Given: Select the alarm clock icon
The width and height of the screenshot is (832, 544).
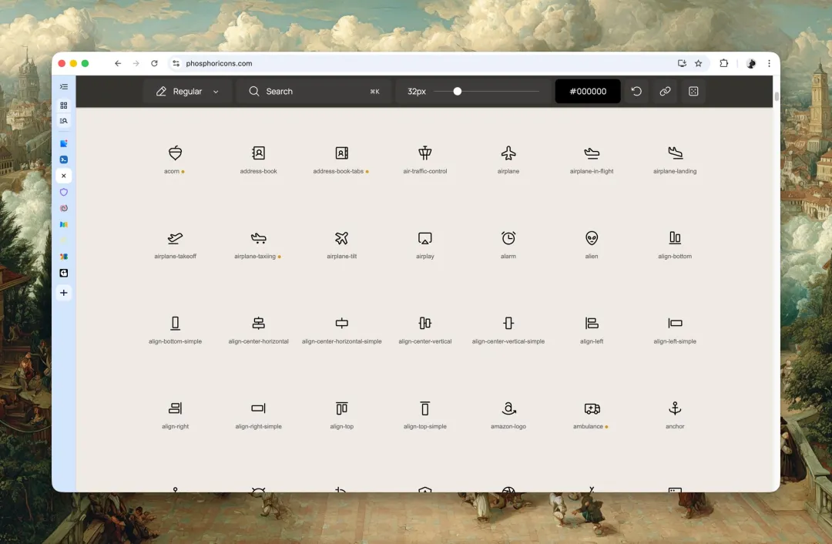Looking at the screenshot, I should 508,238.
